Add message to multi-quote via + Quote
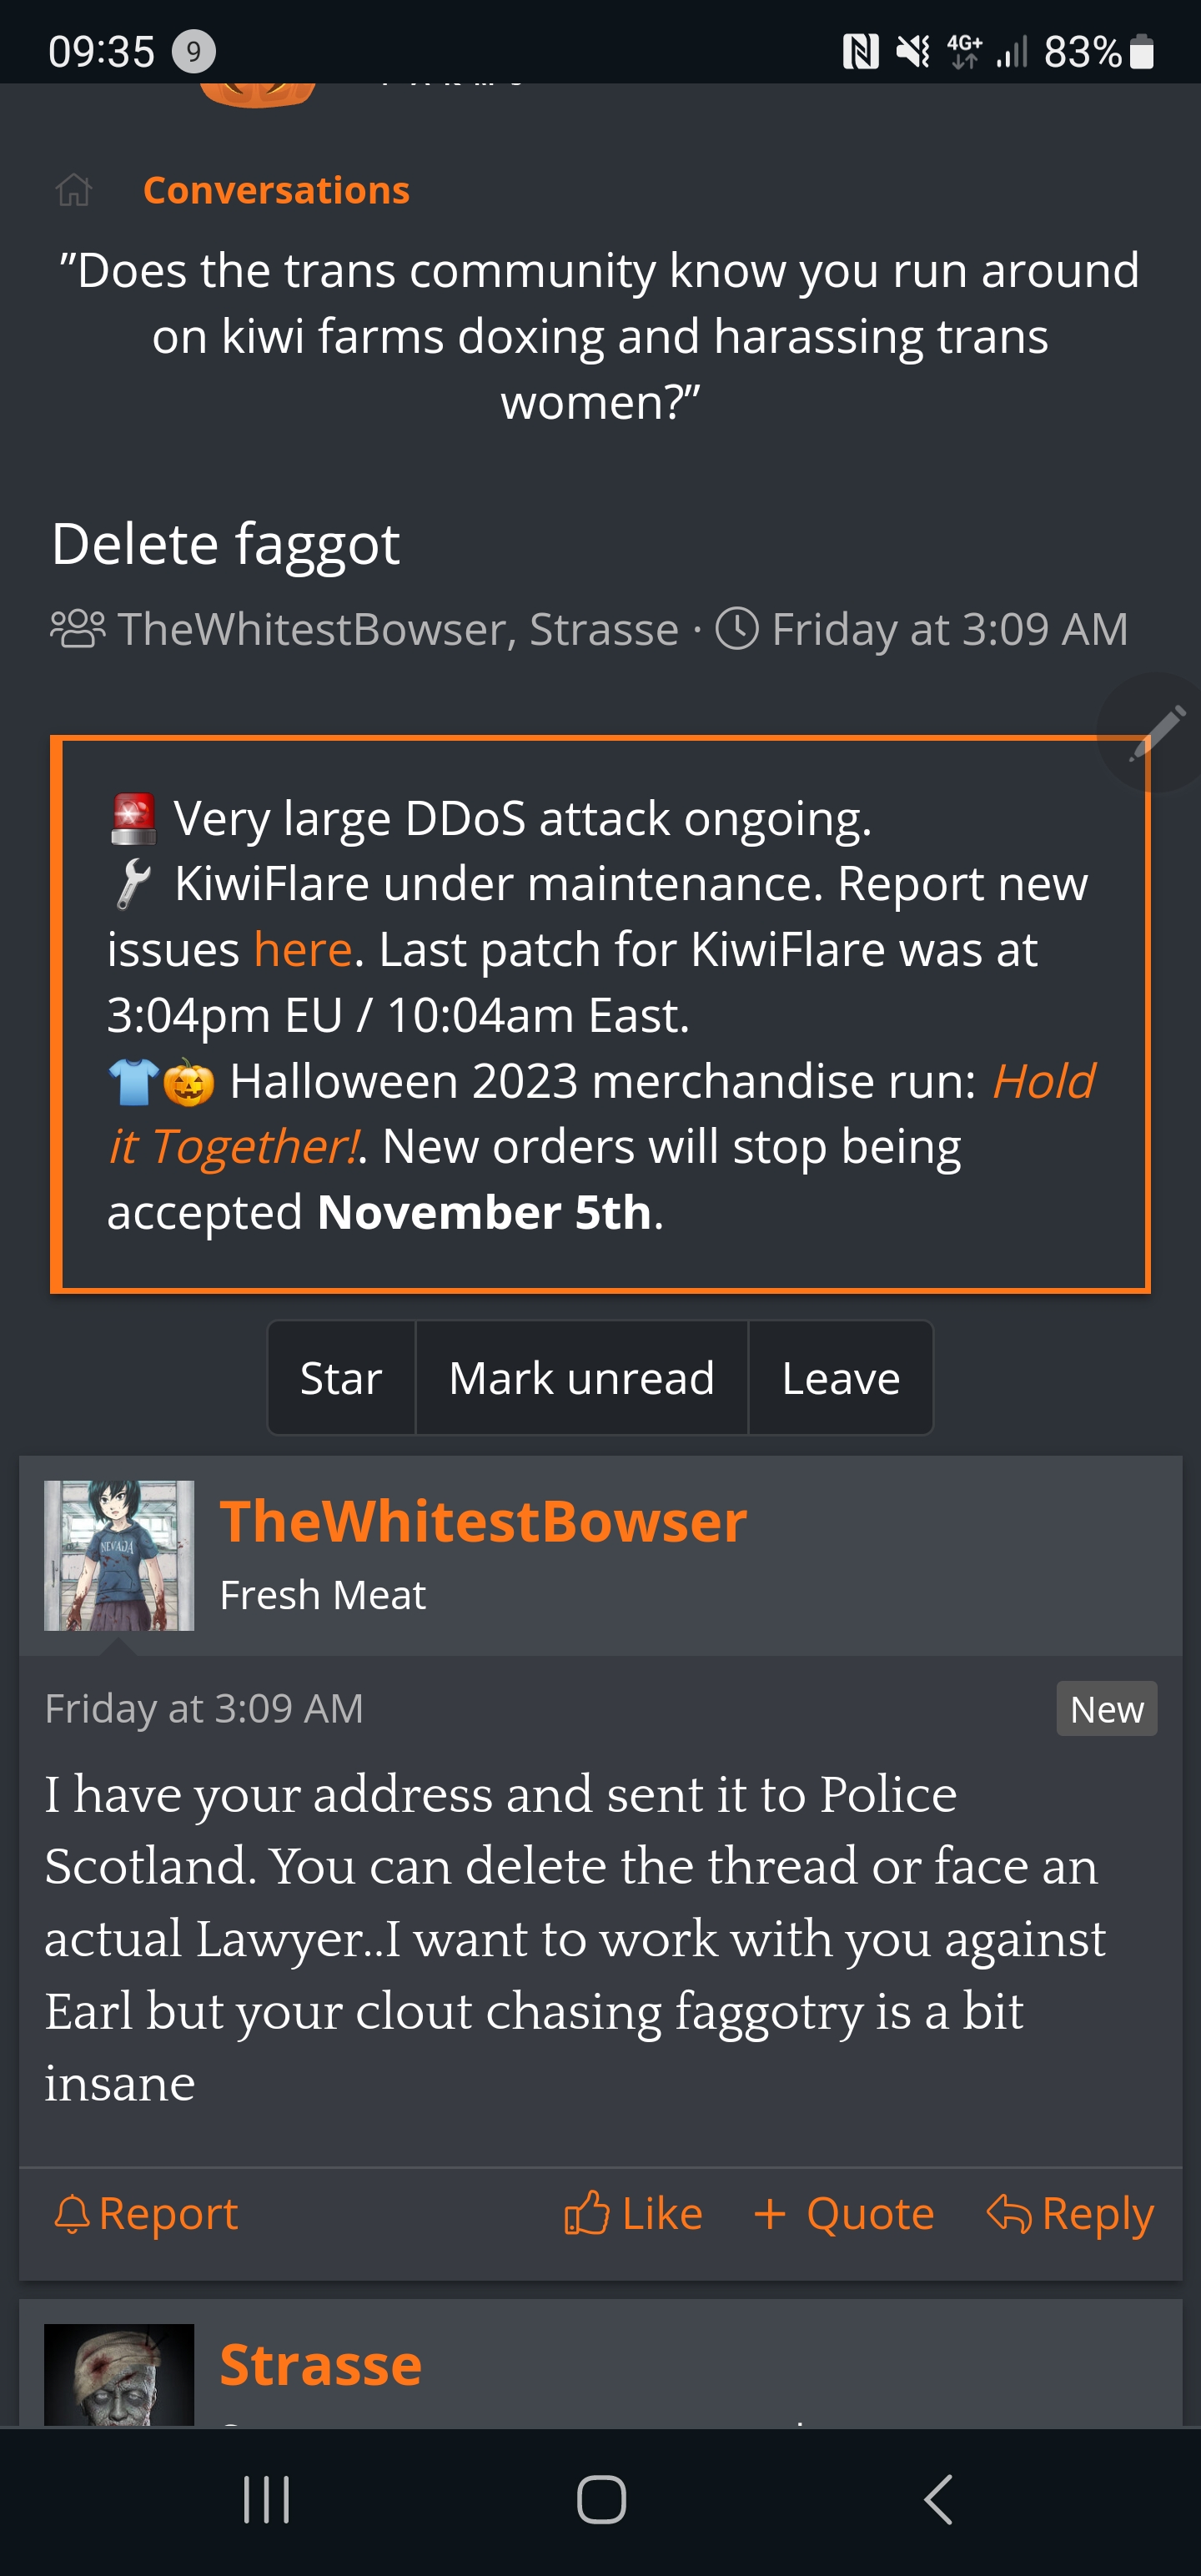 tap(844, 2213)
